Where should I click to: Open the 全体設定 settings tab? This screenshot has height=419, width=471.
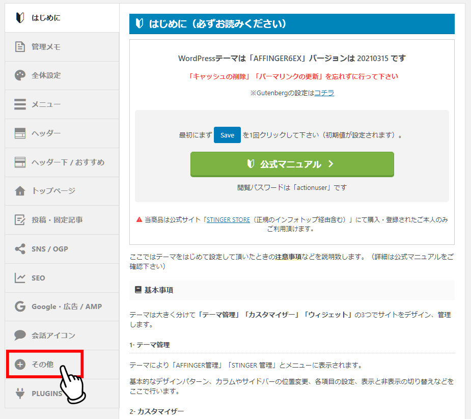click(62, 76)
